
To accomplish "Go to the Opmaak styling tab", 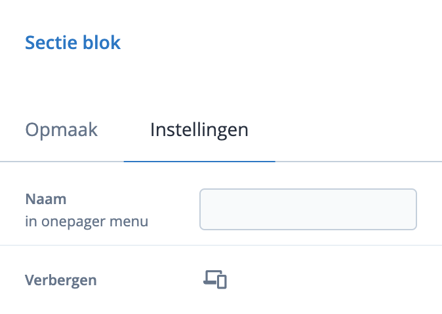I will click(61, 130).
